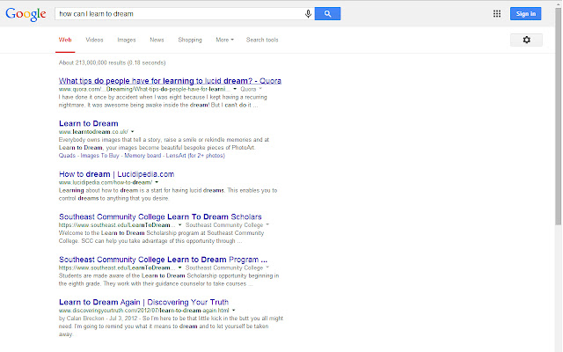
Task: Expand the URL arrow of the Program result
Action: tap(179, 268)
